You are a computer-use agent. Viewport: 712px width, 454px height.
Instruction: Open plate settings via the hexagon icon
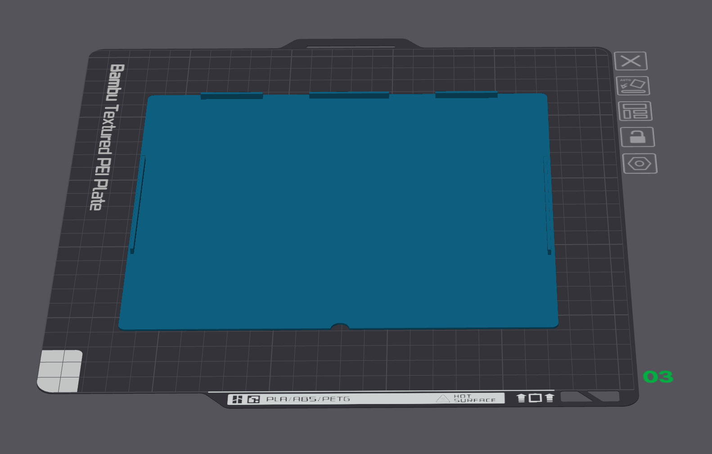click(x=640, y=163)
